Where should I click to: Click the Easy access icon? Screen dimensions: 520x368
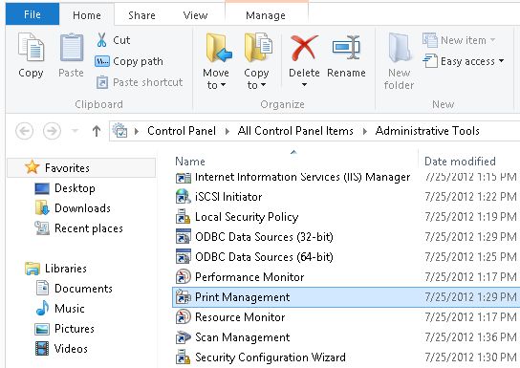click(x=430, y=61)
